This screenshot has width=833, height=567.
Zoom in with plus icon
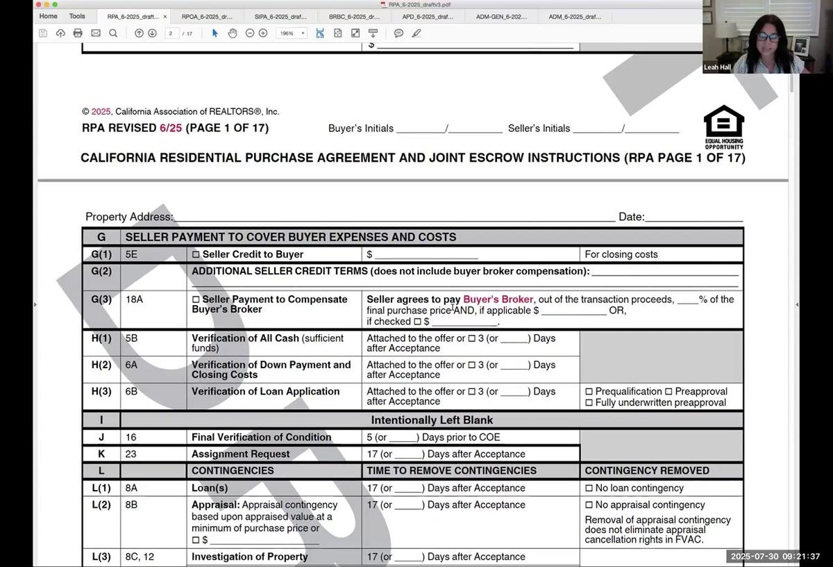(x=263, y=33)
